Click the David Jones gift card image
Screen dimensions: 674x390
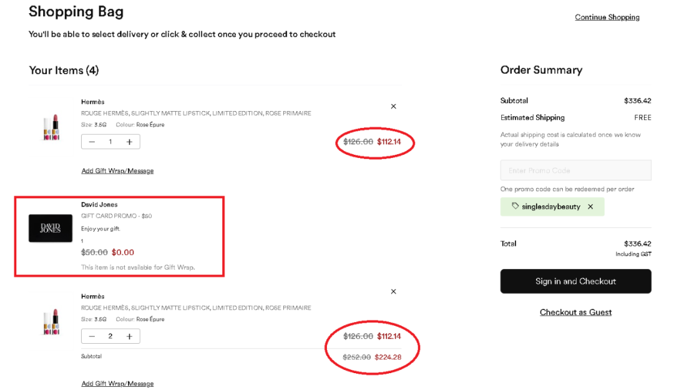[51, 228]
